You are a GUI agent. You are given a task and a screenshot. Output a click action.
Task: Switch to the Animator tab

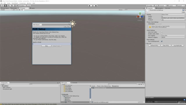(14, 8)
